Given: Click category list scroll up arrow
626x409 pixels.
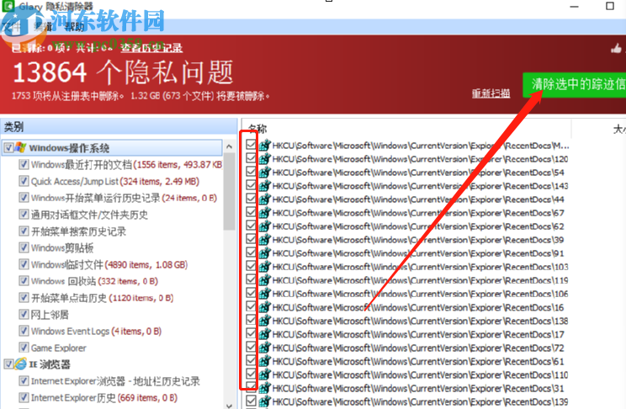Looking at the screenshot, I should 229,146.
